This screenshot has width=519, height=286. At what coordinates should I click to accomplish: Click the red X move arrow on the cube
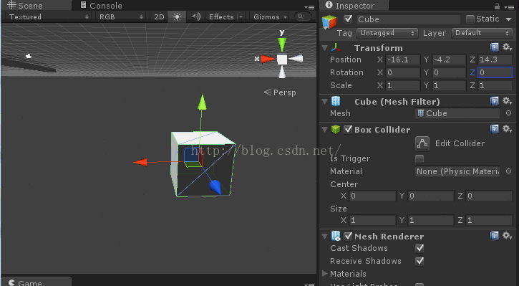pos(140,162)
